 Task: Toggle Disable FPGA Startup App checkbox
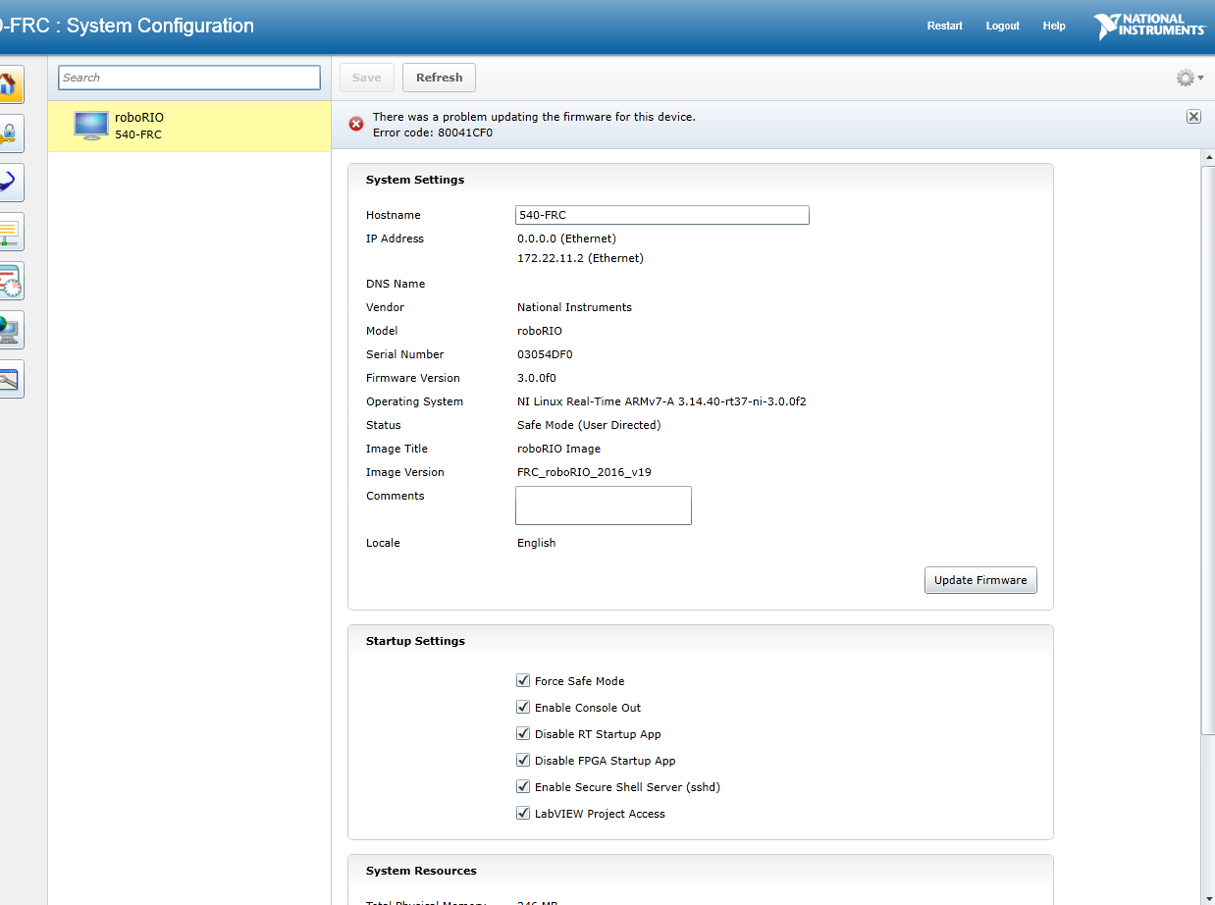pyautogui.click(x=523, y=760)
